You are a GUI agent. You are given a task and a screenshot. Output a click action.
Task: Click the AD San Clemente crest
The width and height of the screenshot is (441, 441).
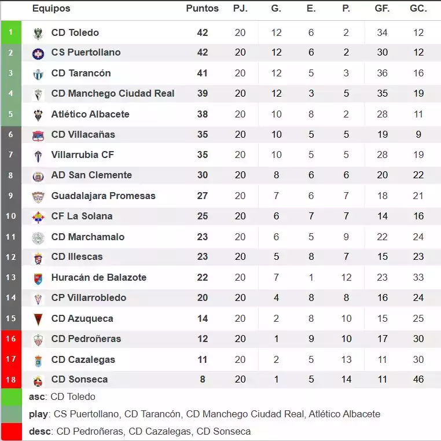[x=38, y=176]
